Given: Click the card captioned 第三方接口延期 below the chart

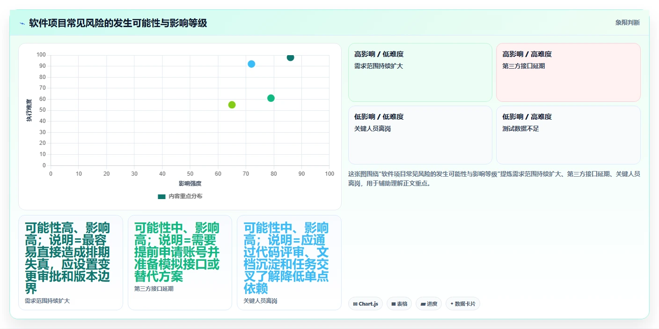Looking at the screenshot, I should (x=180, y=263).
